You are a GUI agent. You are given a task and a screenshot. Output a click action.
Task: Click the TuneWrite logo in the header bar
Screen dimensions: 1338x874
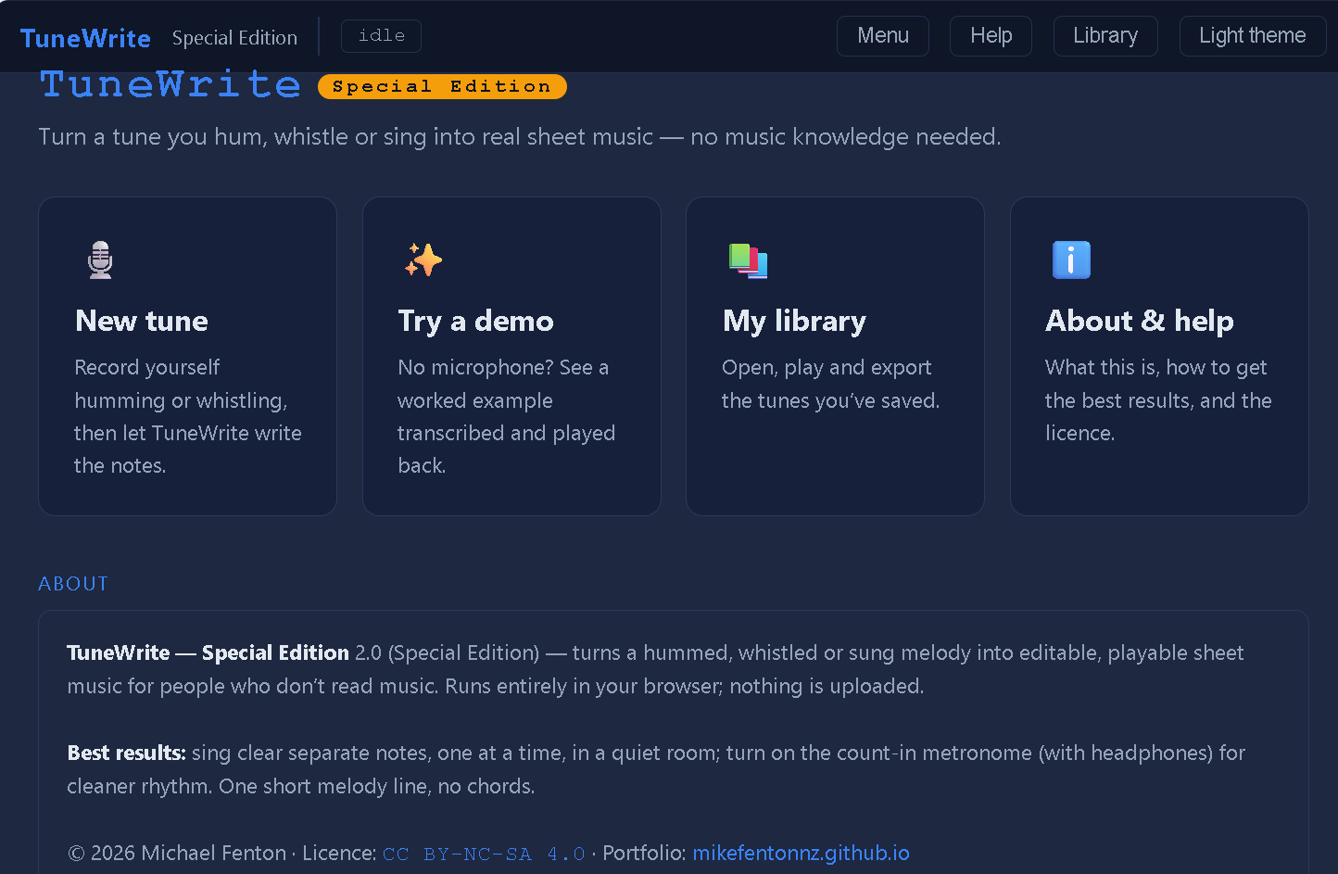(x=85, y=38)
